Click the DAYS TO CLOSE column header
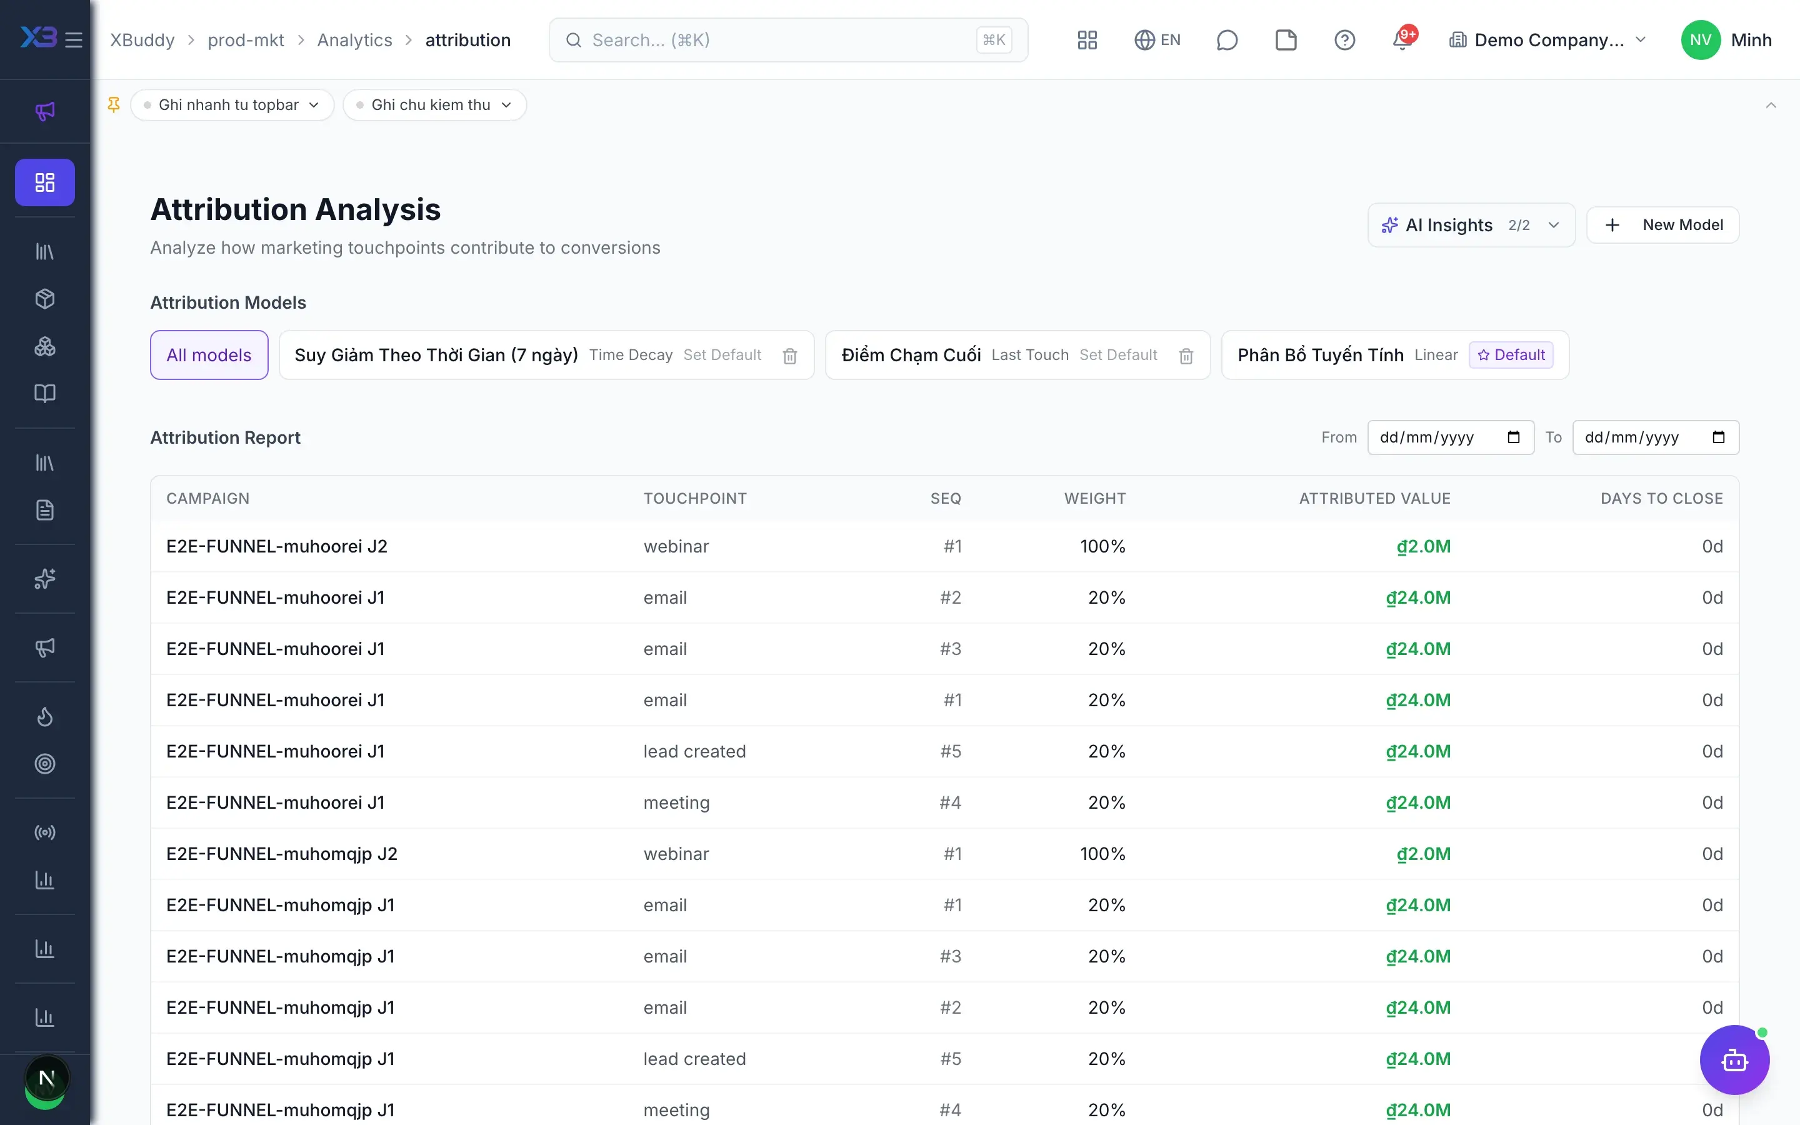Image resolution: width=1800 pixels, height=1125 pixels. pyautogui.click(x=1662, y=499)
